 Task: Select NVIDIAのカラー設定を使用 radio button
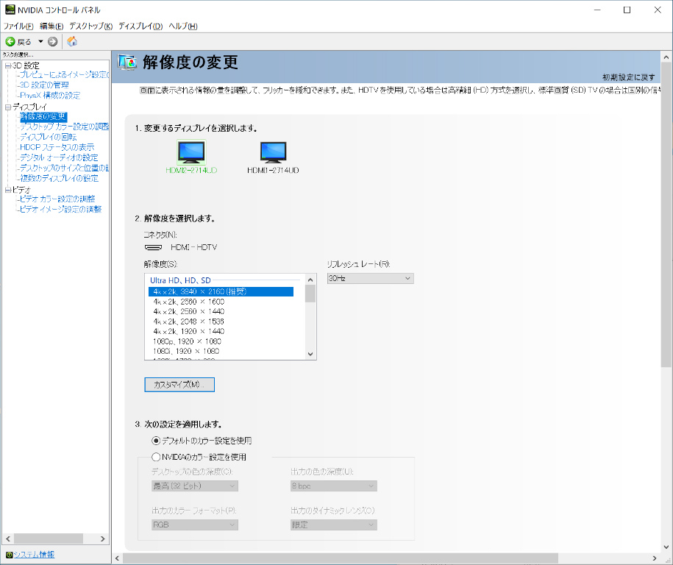[x=156, y=457]
